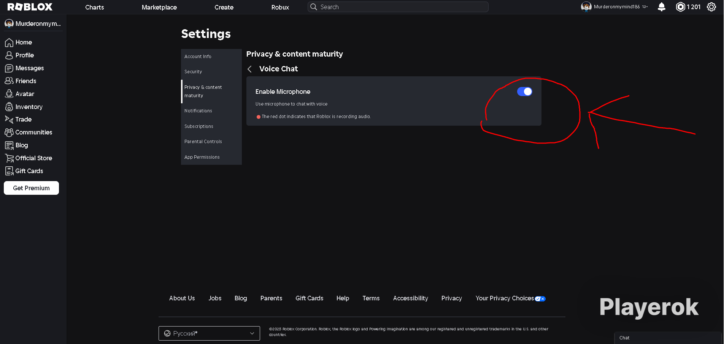Click the Blog icon in sidebar

[x=9, y=145]
